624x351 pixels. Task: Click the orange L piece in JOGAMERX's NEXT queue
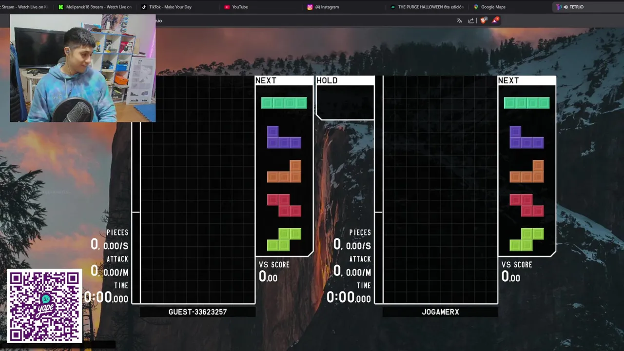pyautogui.click(x=527, y=171)
